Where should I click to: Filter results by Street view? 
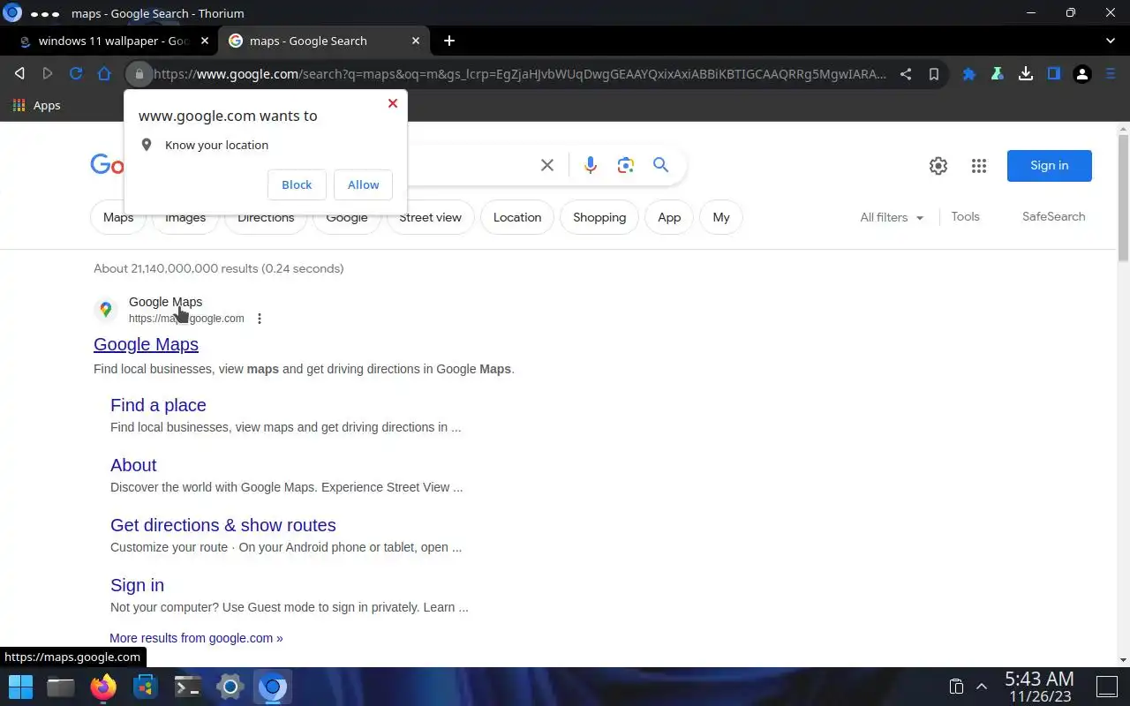coord(430,217)
